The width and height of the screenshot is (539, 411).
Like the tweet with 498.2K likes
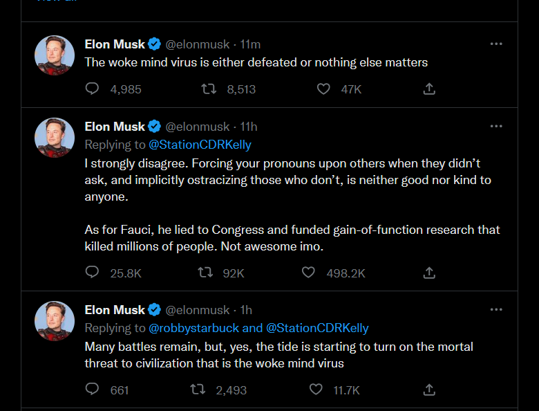[309, 273]
